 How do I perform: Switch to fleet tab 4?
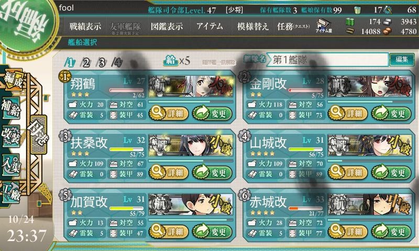[117, 63]
